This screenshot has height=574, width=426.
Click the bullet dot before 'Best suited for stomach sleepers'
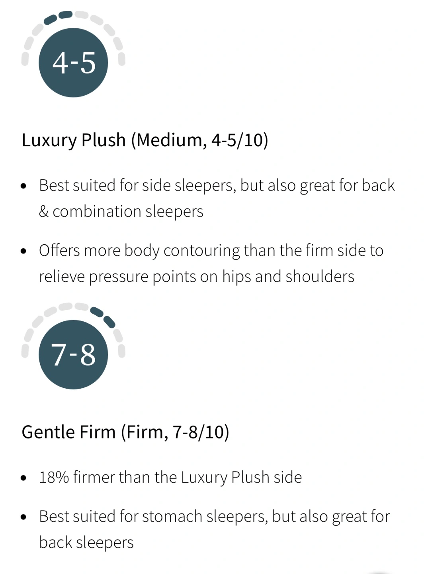pos(24,517)
